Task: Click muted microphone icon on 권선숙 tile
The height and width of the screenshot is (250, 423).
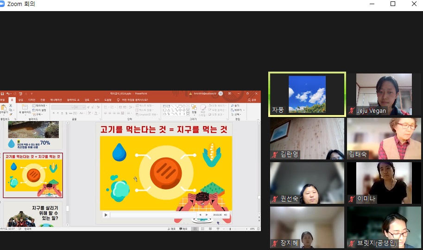Action: coord(275,199)
